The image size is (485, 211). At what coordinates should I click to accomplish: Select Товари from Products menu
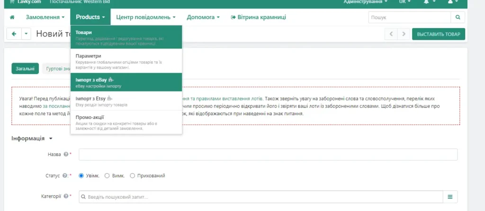126,37
